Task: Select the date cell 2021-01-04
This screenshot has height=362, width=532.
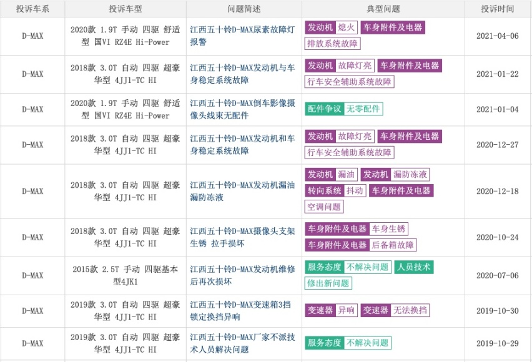Action: click(x=498, y=109)
